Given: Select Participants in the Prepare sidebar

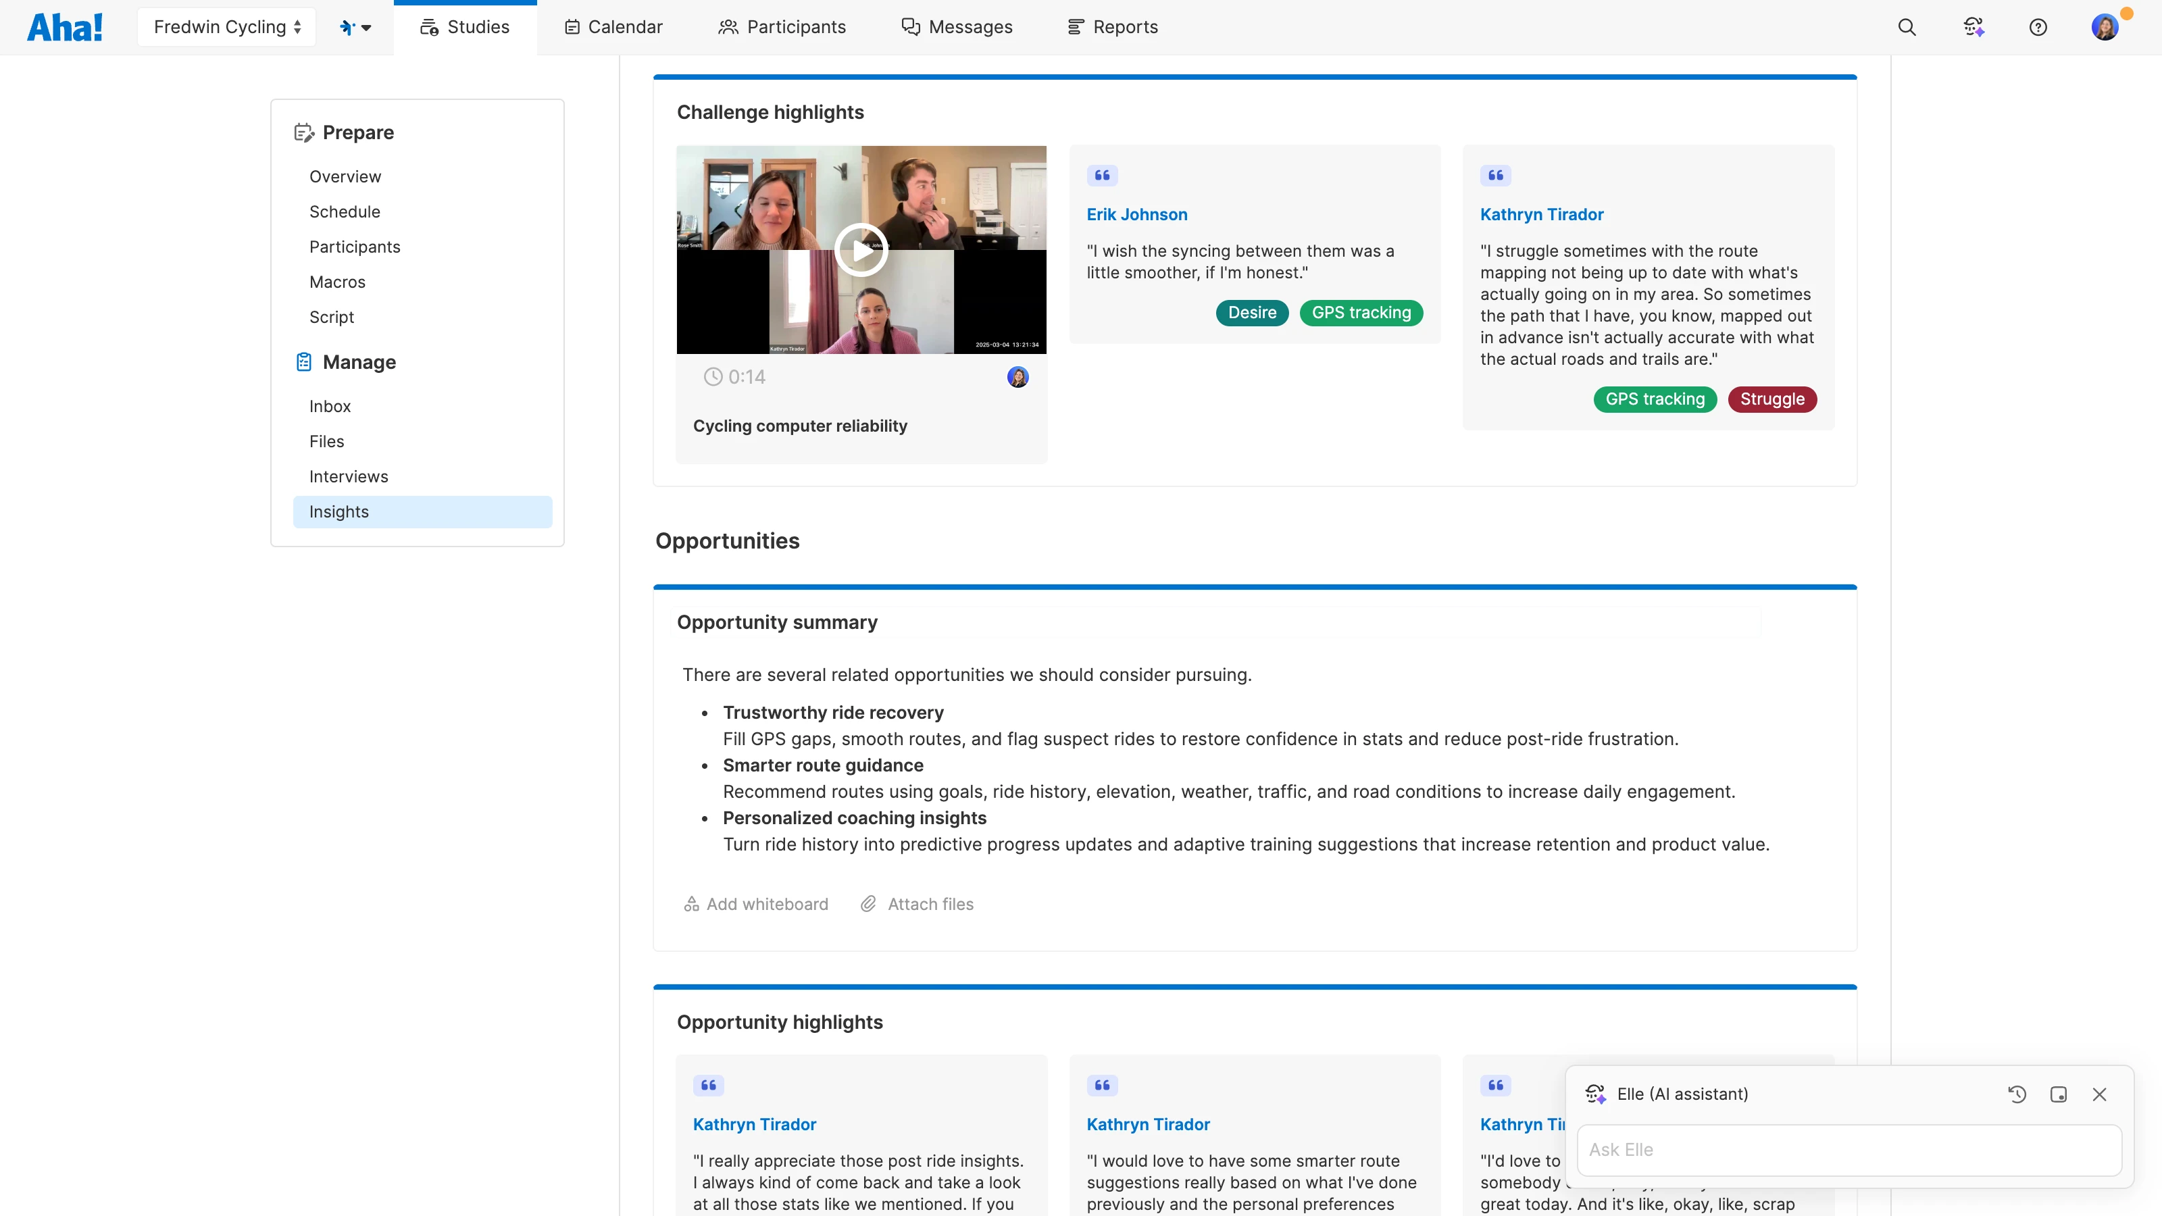Looking at the screenshot, I should [x=354, y=247].
